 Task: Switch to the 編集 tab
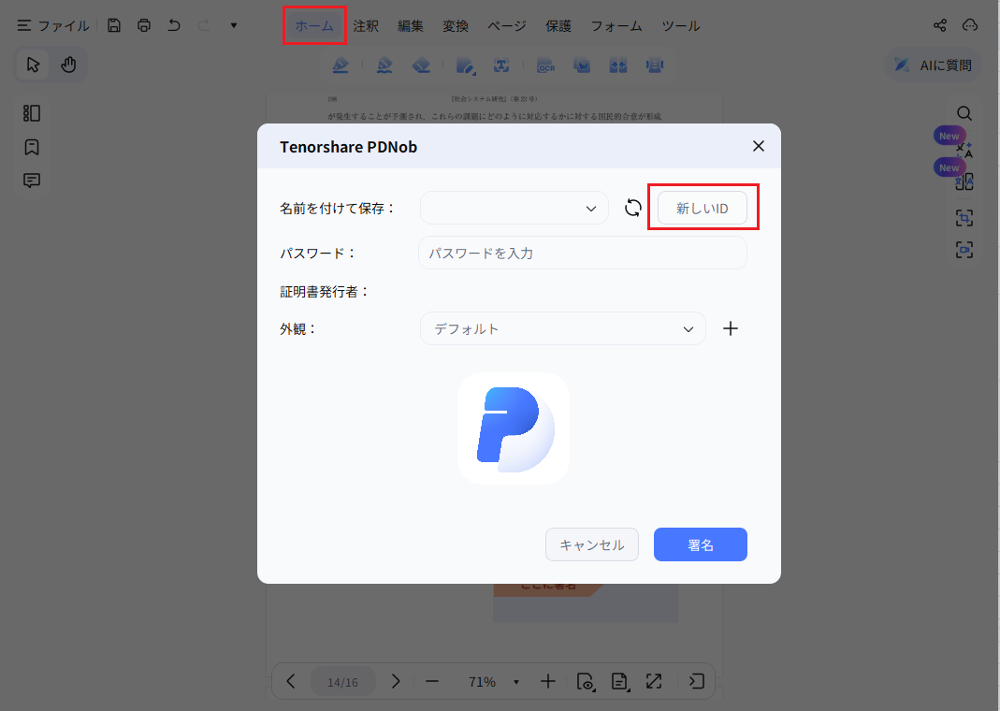point(411,26)
